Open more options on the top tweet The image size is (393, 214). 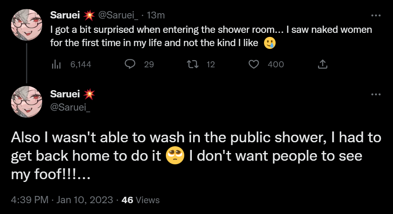[x=376, y=16]
